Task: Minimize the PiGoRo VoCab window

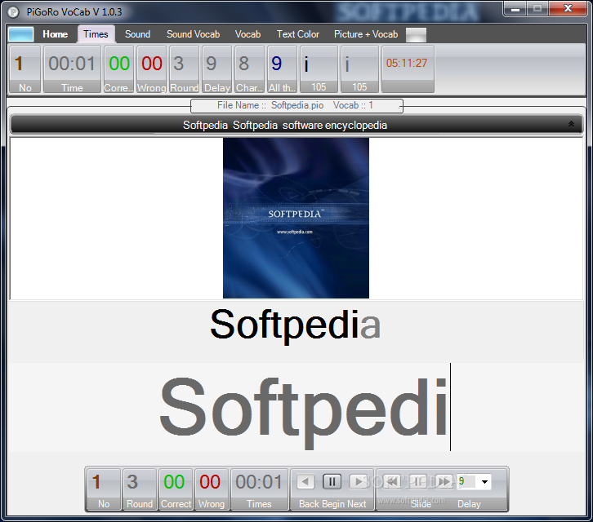Action: [x=515, y=9]
